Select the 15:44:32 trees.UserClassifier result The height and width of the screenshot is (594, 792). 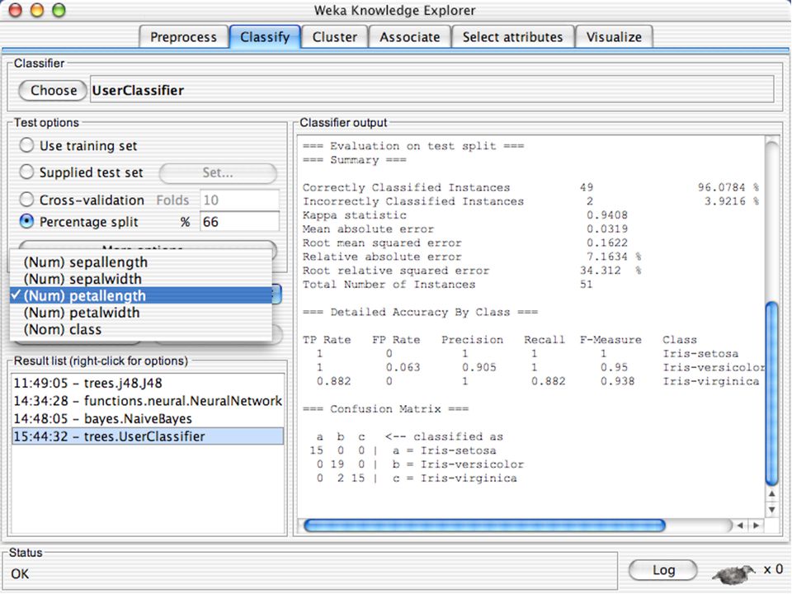point(148,436)
